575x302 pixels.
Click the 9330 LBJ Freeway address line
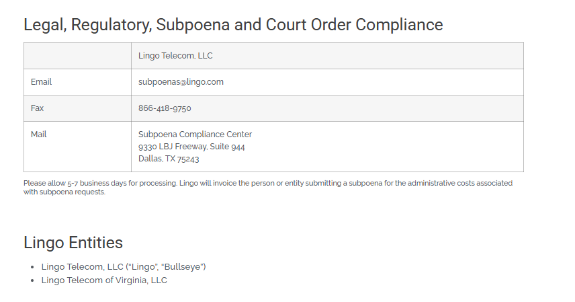click(191, 147)
